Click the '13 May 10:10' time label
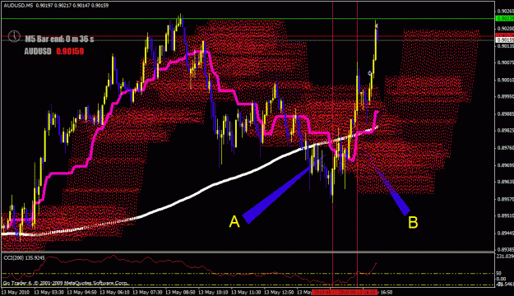The width and height of the screenshot is (514, 296). pos(213,292)
